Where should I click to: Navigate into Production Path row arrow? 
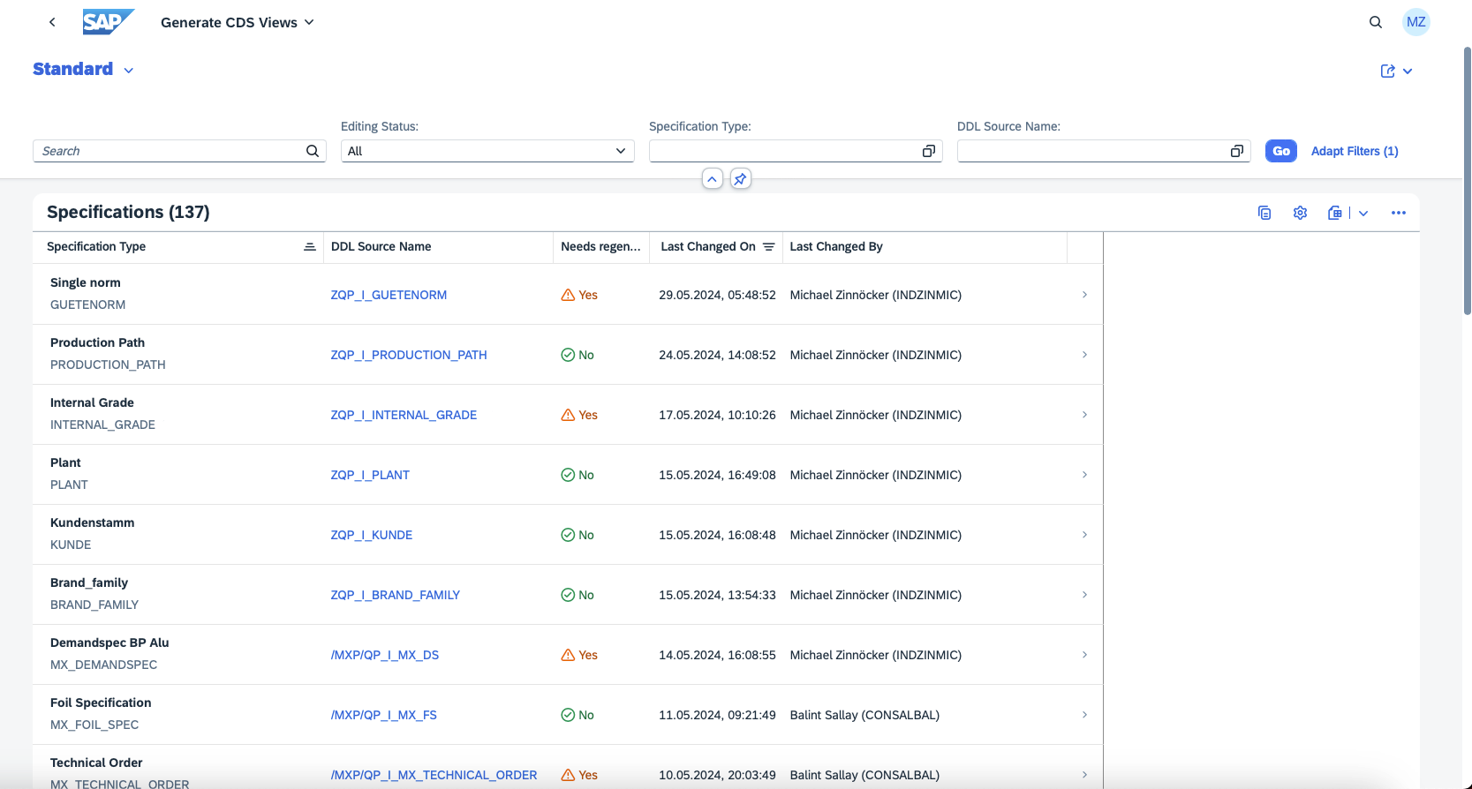[x=1084, y=355]
